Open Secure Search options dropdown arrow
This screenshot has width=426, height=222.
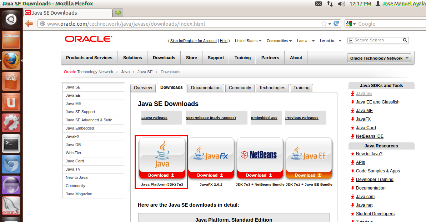tap(351, 40)
